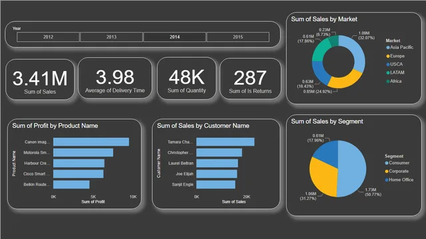Click the Sum of Sales by Market title

click(x=324, y=19)
